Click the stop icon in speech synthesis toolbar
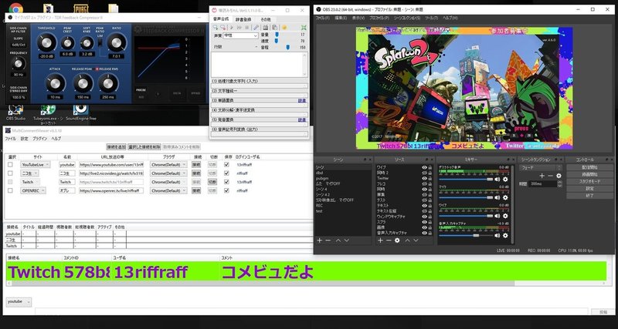 247,28
